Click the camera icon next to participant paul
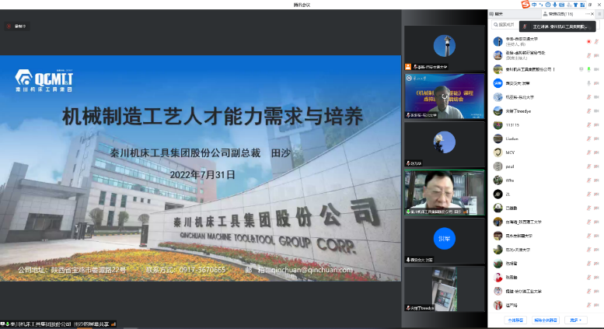This screenshot has width=604, height=329. pyautogui.click(x=597, y=166)
